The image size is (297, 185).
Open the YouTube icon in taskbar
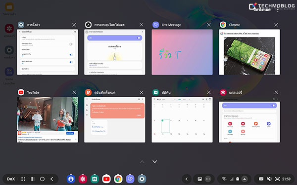pos(106,179)
